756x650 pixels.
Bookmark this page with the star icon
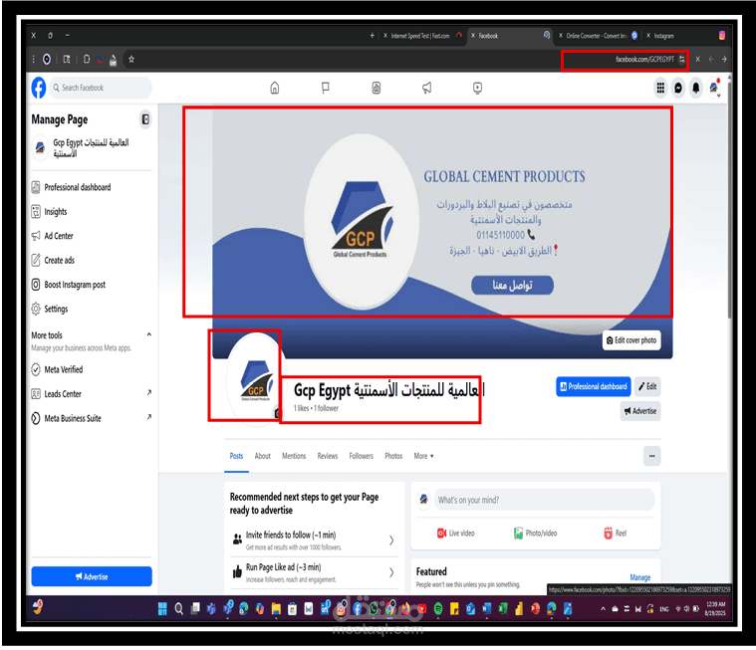(131, 60)
